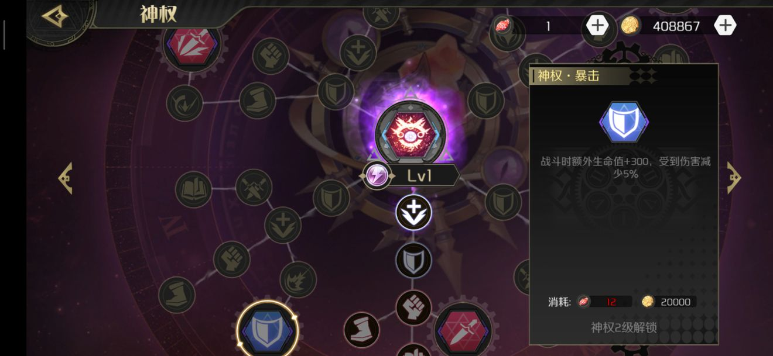Select the white fist node on center chain
Viewport: 773px width, 356px height.
click(413, 307)
